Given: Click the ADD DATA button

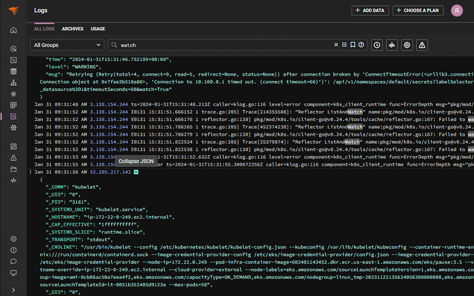Looking at the screenshot, I should pos(370,10).
